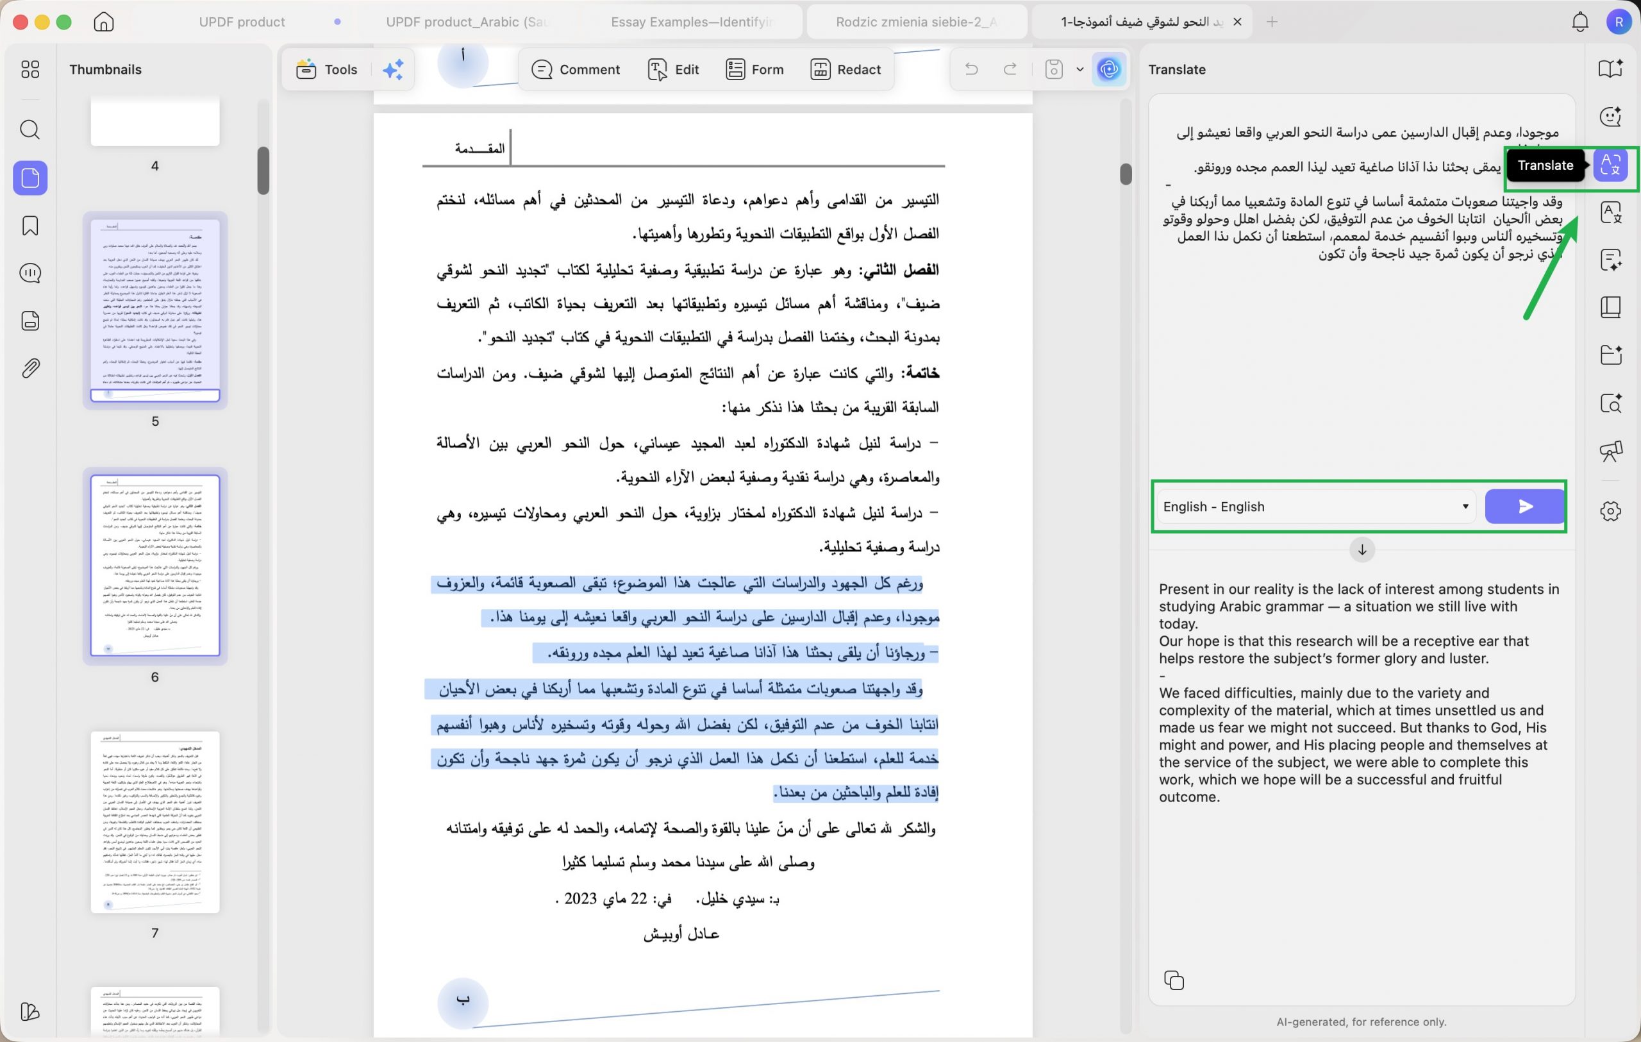
Task: Click the folder sparkle icon in right sidebar
Action: pos(1610,355)
